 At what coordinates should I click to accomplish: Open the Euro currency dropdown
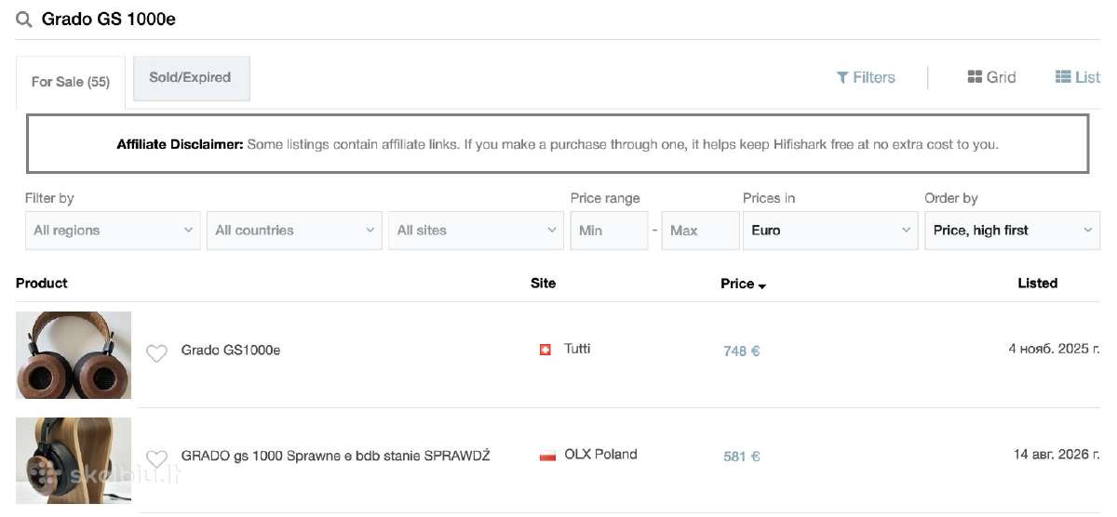(830, 231)
